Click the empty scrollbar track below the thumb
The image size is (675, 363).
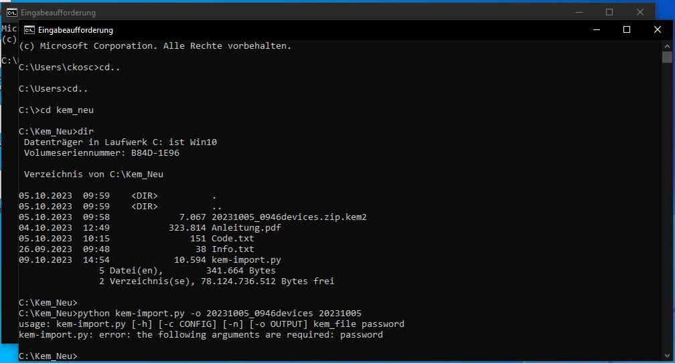(x=667, y=206)
